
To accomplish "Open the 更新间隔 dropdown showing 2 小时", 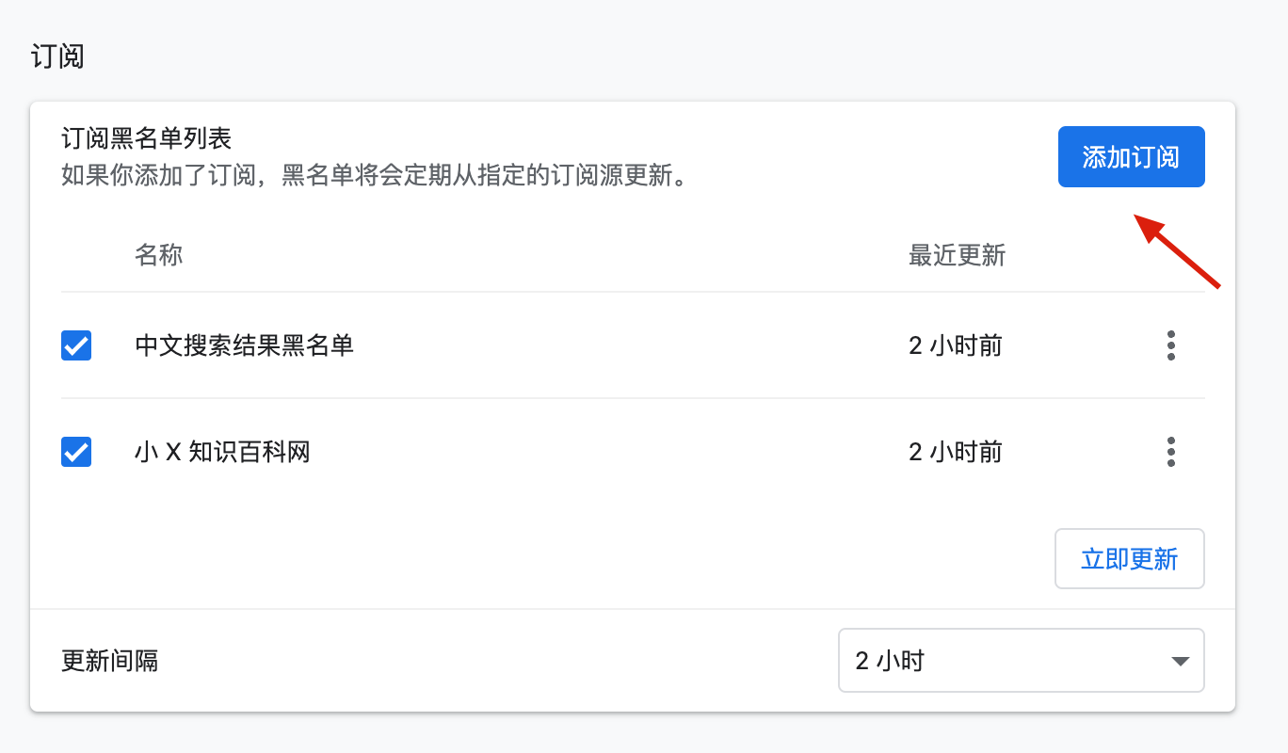I will pyautogui.click(x=1021, y=661).
